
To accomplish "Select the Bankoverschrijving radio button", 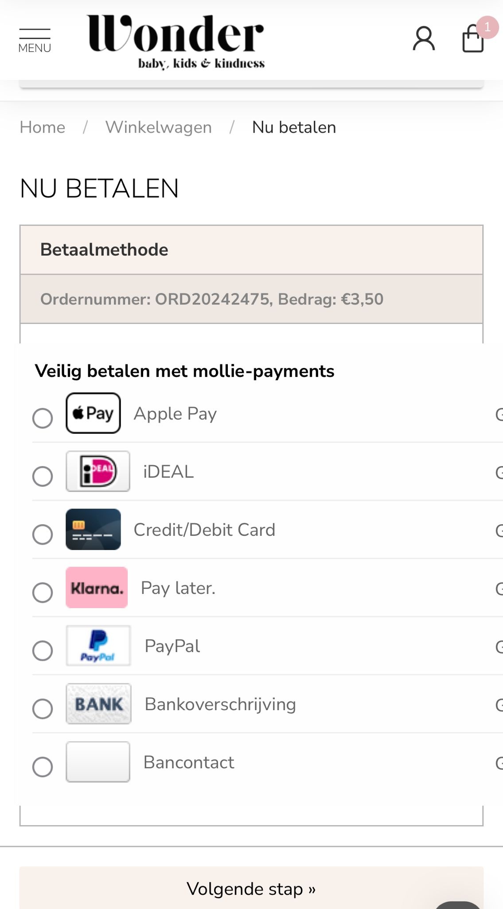I will [43, 709].
